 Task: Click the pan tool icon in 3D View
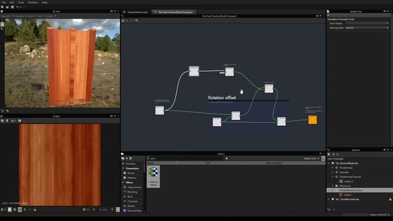(2, 25)
